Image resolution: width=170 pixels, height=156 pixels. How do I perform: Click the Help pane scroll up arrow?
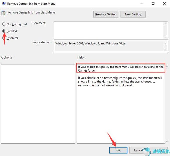[x=167, y=67]
